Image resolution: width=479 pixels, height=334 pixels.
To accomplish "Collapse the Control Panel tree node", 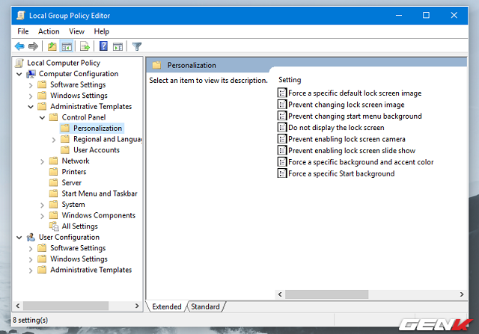I will pyautogui.click(x=43, y=117).
